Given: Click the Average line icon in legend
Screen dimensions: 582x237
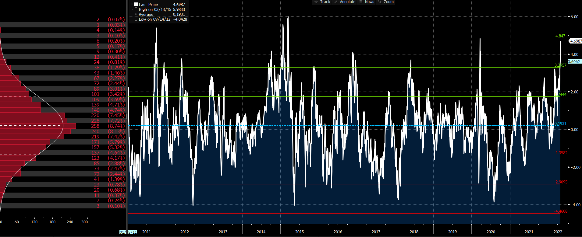Looking at the screenshot, I should tap(136, 14).
